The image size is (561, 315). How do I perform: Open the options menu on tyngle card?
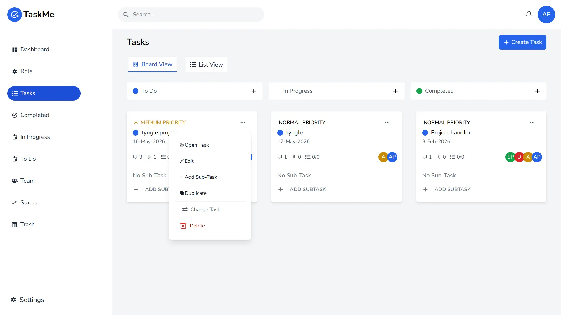click(x=387, y=123)
